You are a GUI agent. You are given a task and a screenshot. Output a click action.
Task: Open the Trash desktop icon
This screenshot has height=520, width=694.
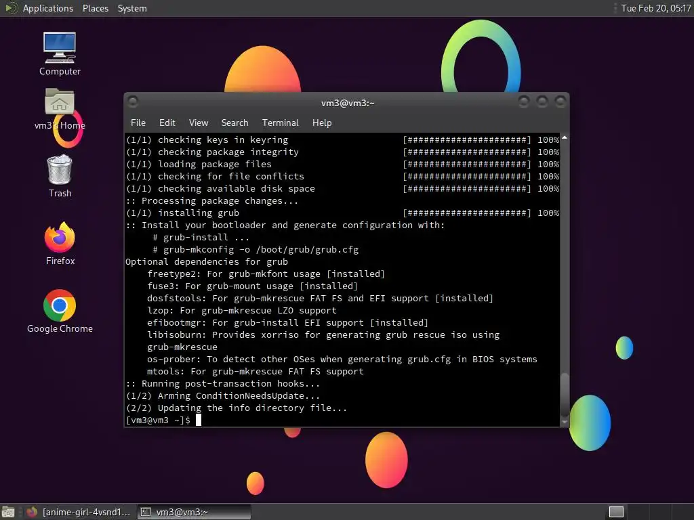pyautogui.click(x=60, y=175)
